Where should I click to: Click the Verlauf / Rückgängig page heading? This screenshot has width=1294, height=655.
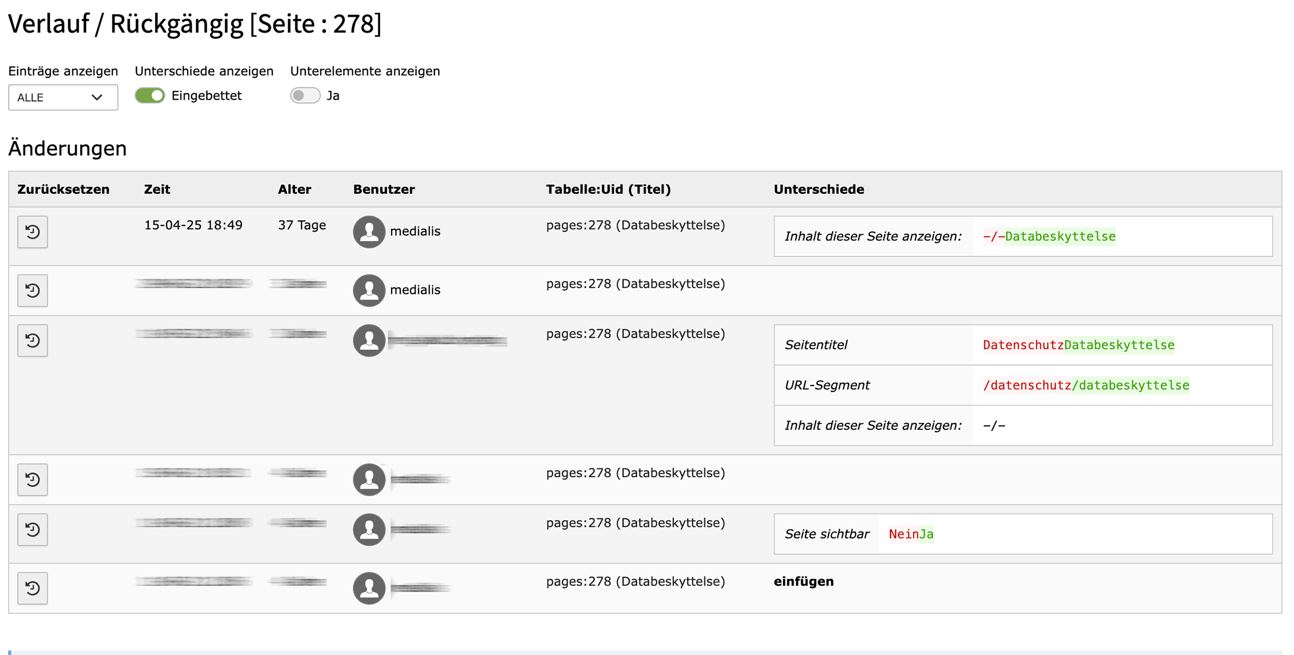195,24
